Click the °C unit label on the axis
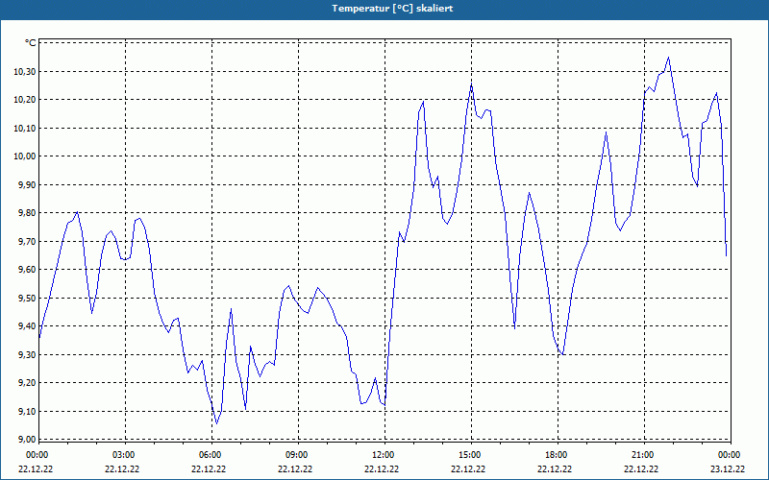Viewport: 769px width, 480px height. tap(31, 43)
